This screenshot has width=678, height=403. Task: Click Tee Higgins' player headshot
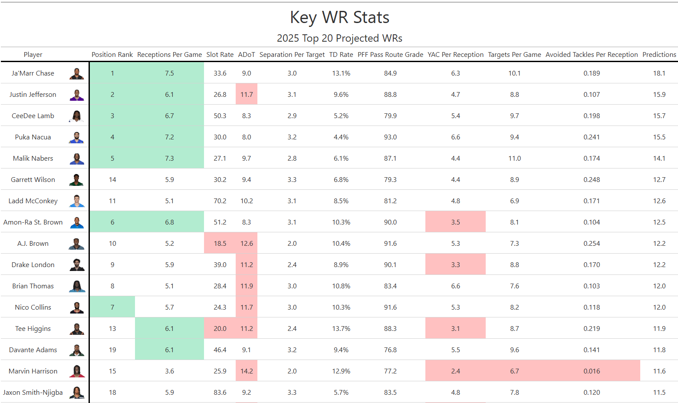coord(77,329)
